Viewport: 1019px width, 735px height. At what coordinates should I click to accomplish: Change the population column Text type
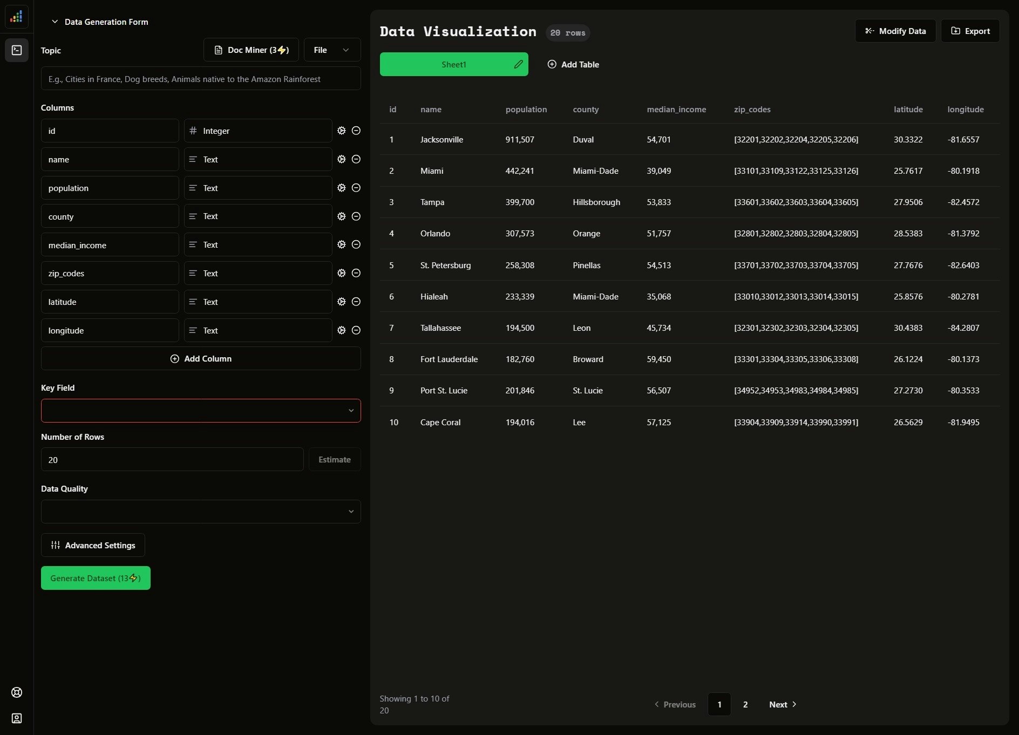click(258, 188)
